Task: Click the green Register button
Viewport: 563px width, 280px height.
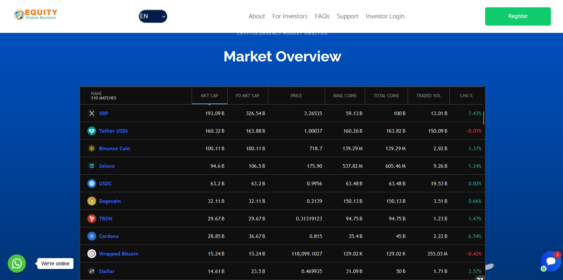Action: pos(518,16)
